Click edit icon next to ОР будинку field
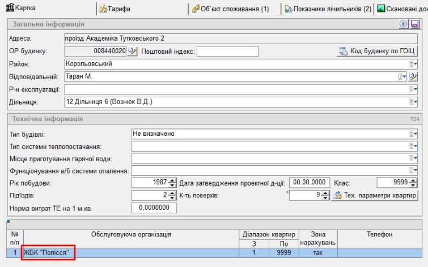 tap(133, 51)
